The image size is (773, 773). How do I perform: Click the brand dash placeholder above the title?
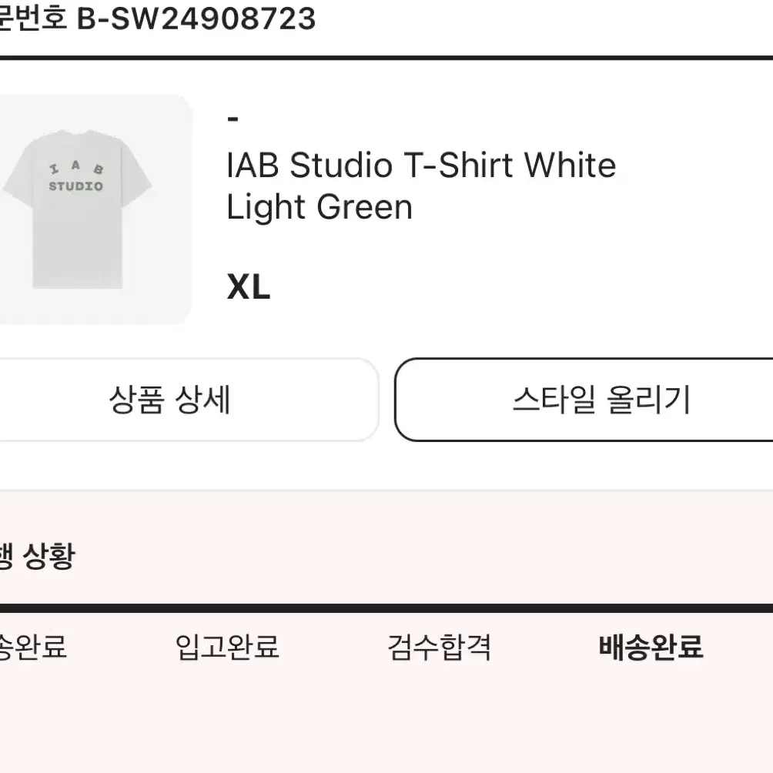233,119
